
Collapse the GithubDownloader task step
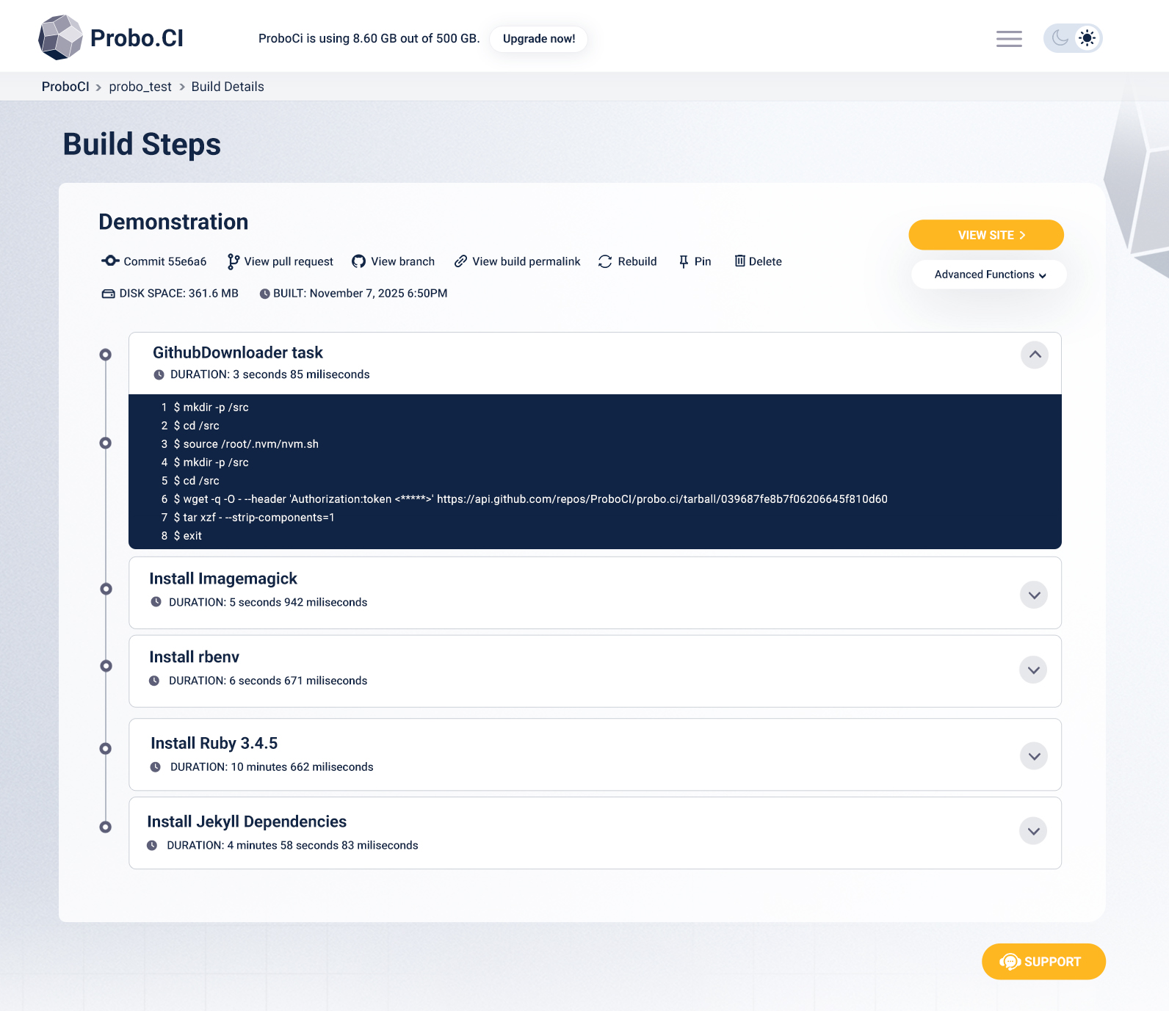[1035, 355]
